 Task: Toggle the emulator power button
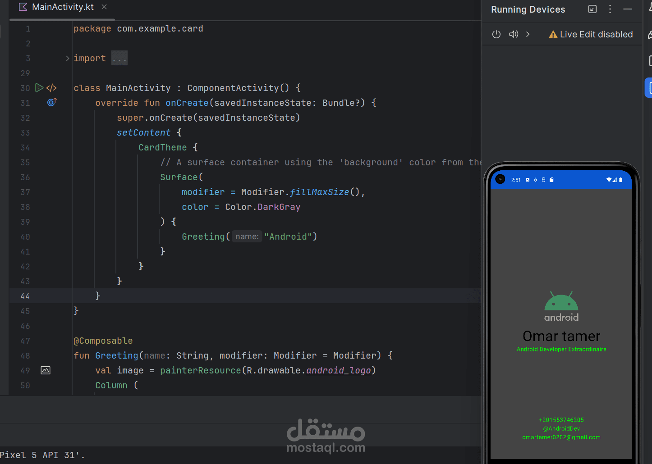[x=496, y=34]
